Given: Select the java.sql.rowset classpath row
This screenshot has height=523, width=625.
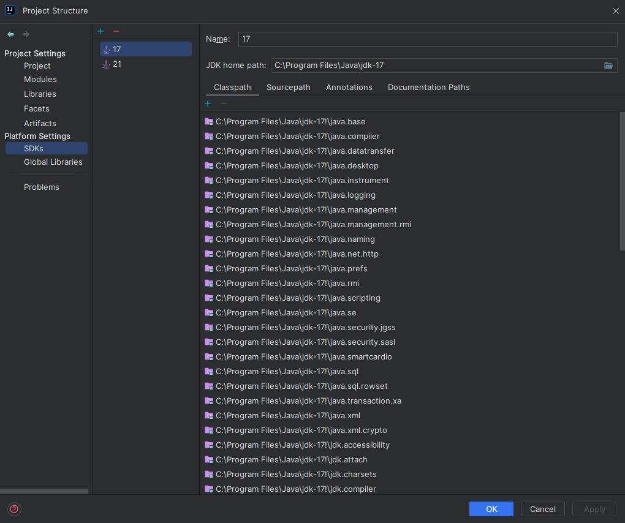Looking at the screenshot, I should click(x=410, y=386).
